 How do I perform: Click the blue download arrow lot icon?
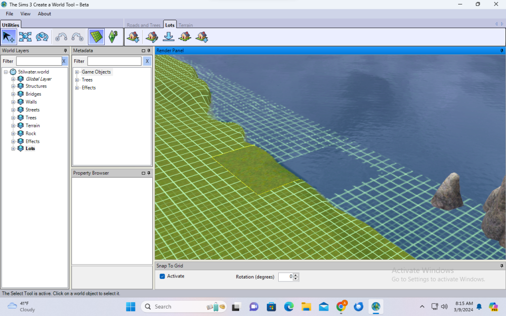tap(169, 37)
